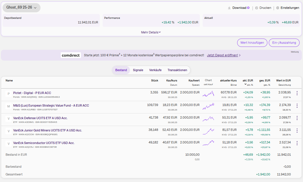The image size is (303, 182).
Task: Open three-dot menu for M&G European Strategic row
Action: click(297, 106)
